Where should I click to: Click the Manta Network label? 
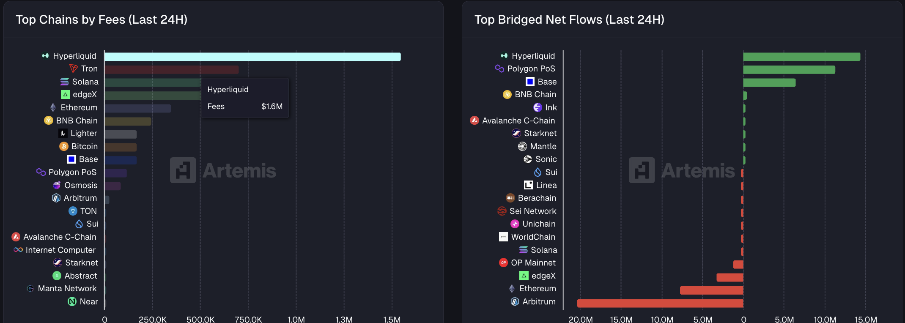coord(67,288)
